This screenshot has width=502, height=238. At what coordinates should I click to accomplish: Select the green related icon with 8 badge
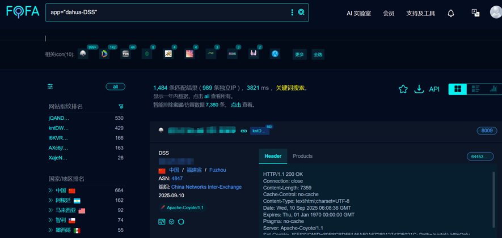[147, 54]
